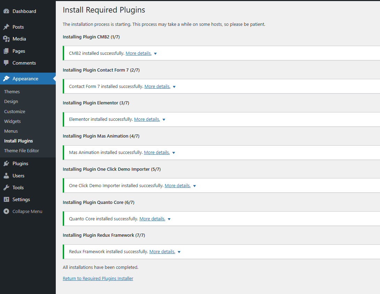Click the Posts pushpin icon

6,27
